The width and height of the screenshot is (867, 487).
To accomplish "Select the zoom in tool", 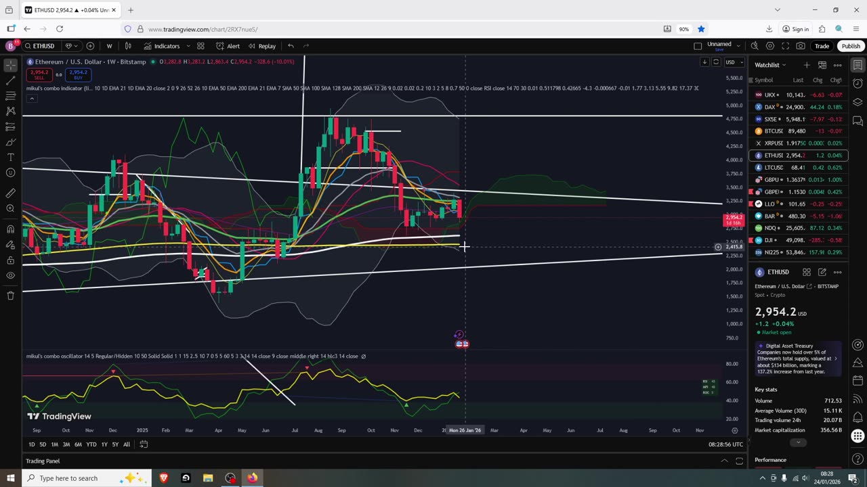I will [x=10, y=208].
